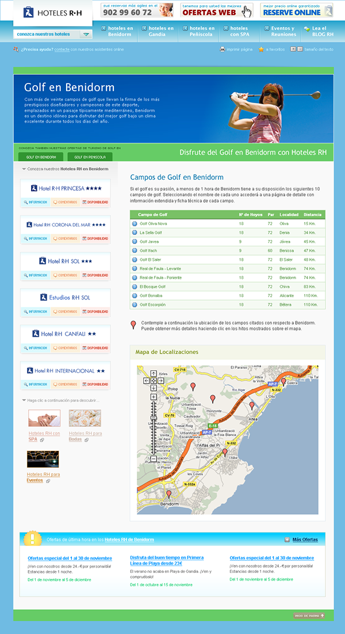Click Información for Hotel Corona del Mar
The width and height of the screenshot is (345, 634).
36,238
